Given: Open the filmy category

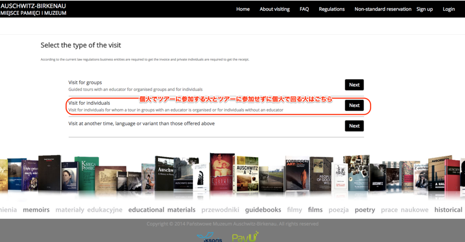Looking at the screenshot, I should point(294,210).
